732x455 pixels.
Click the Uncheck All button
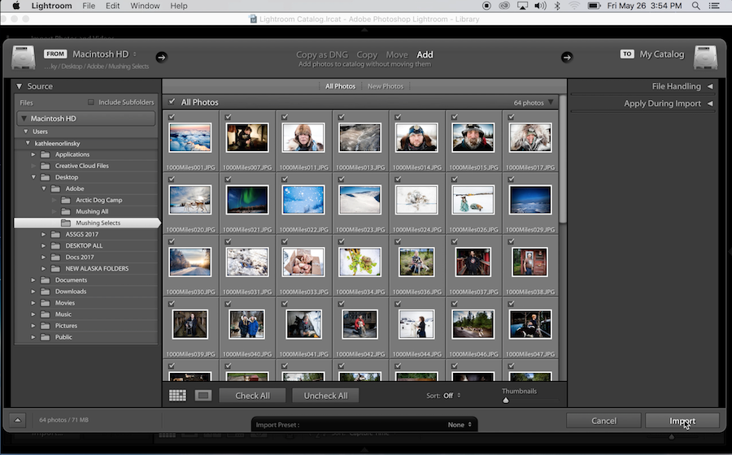[325, 396]
